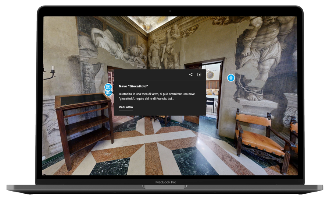
Task: Open the "Vedi altro" link
Action: tap(126, 107)
